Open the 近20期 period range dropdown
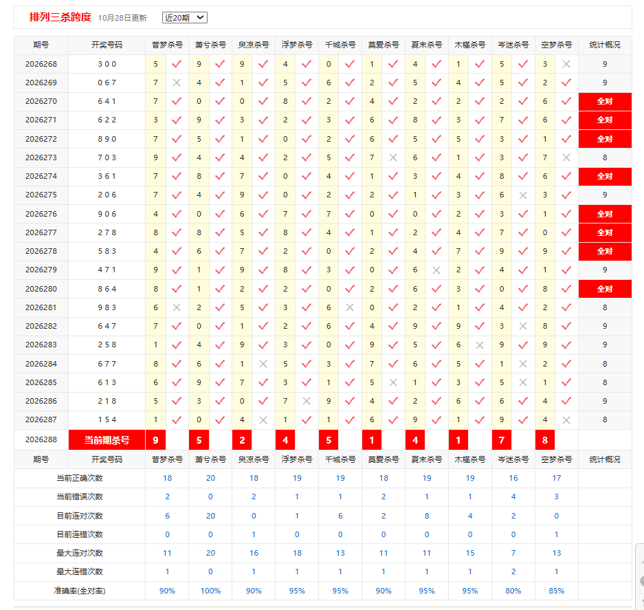644x610 pixels. pyautogui.click(x=185, y=18)
